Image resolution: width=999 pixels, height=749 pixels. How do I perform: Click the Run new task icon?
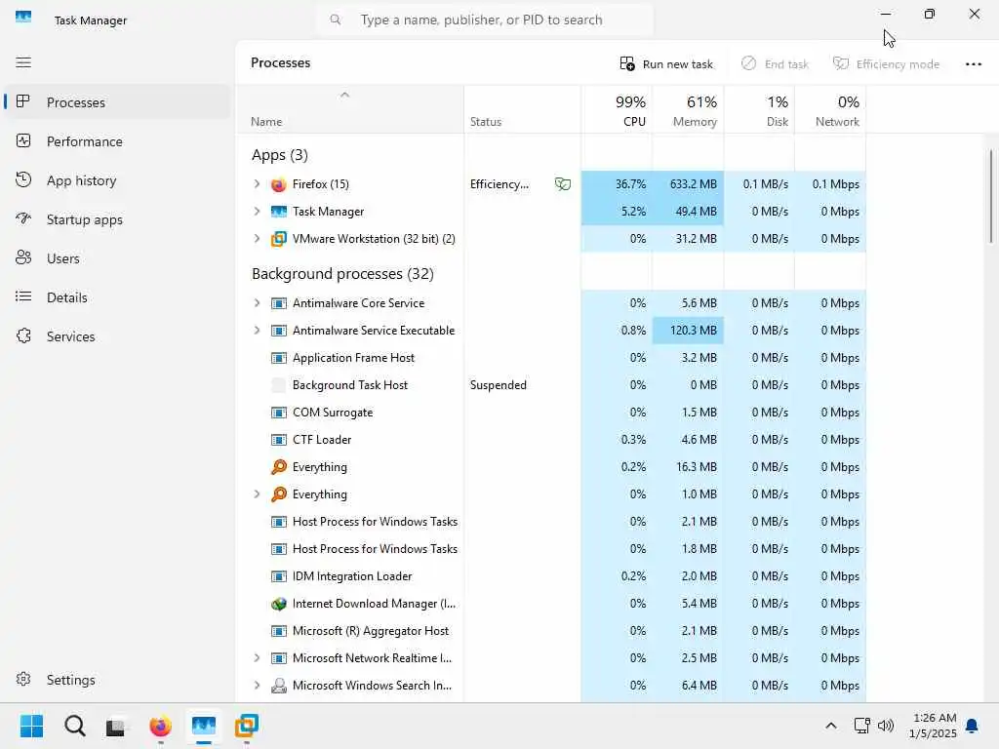[x=627, y=63]
